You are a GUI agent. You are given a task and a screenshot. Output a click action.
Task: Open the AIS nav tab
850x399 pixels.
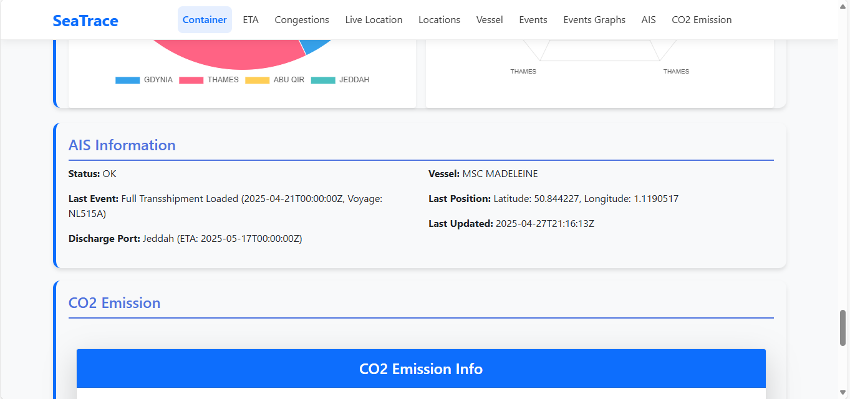click(649, 20)
